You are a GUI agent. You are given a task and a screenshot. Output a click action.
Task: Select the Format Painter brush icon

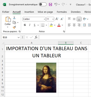[14, 27]
